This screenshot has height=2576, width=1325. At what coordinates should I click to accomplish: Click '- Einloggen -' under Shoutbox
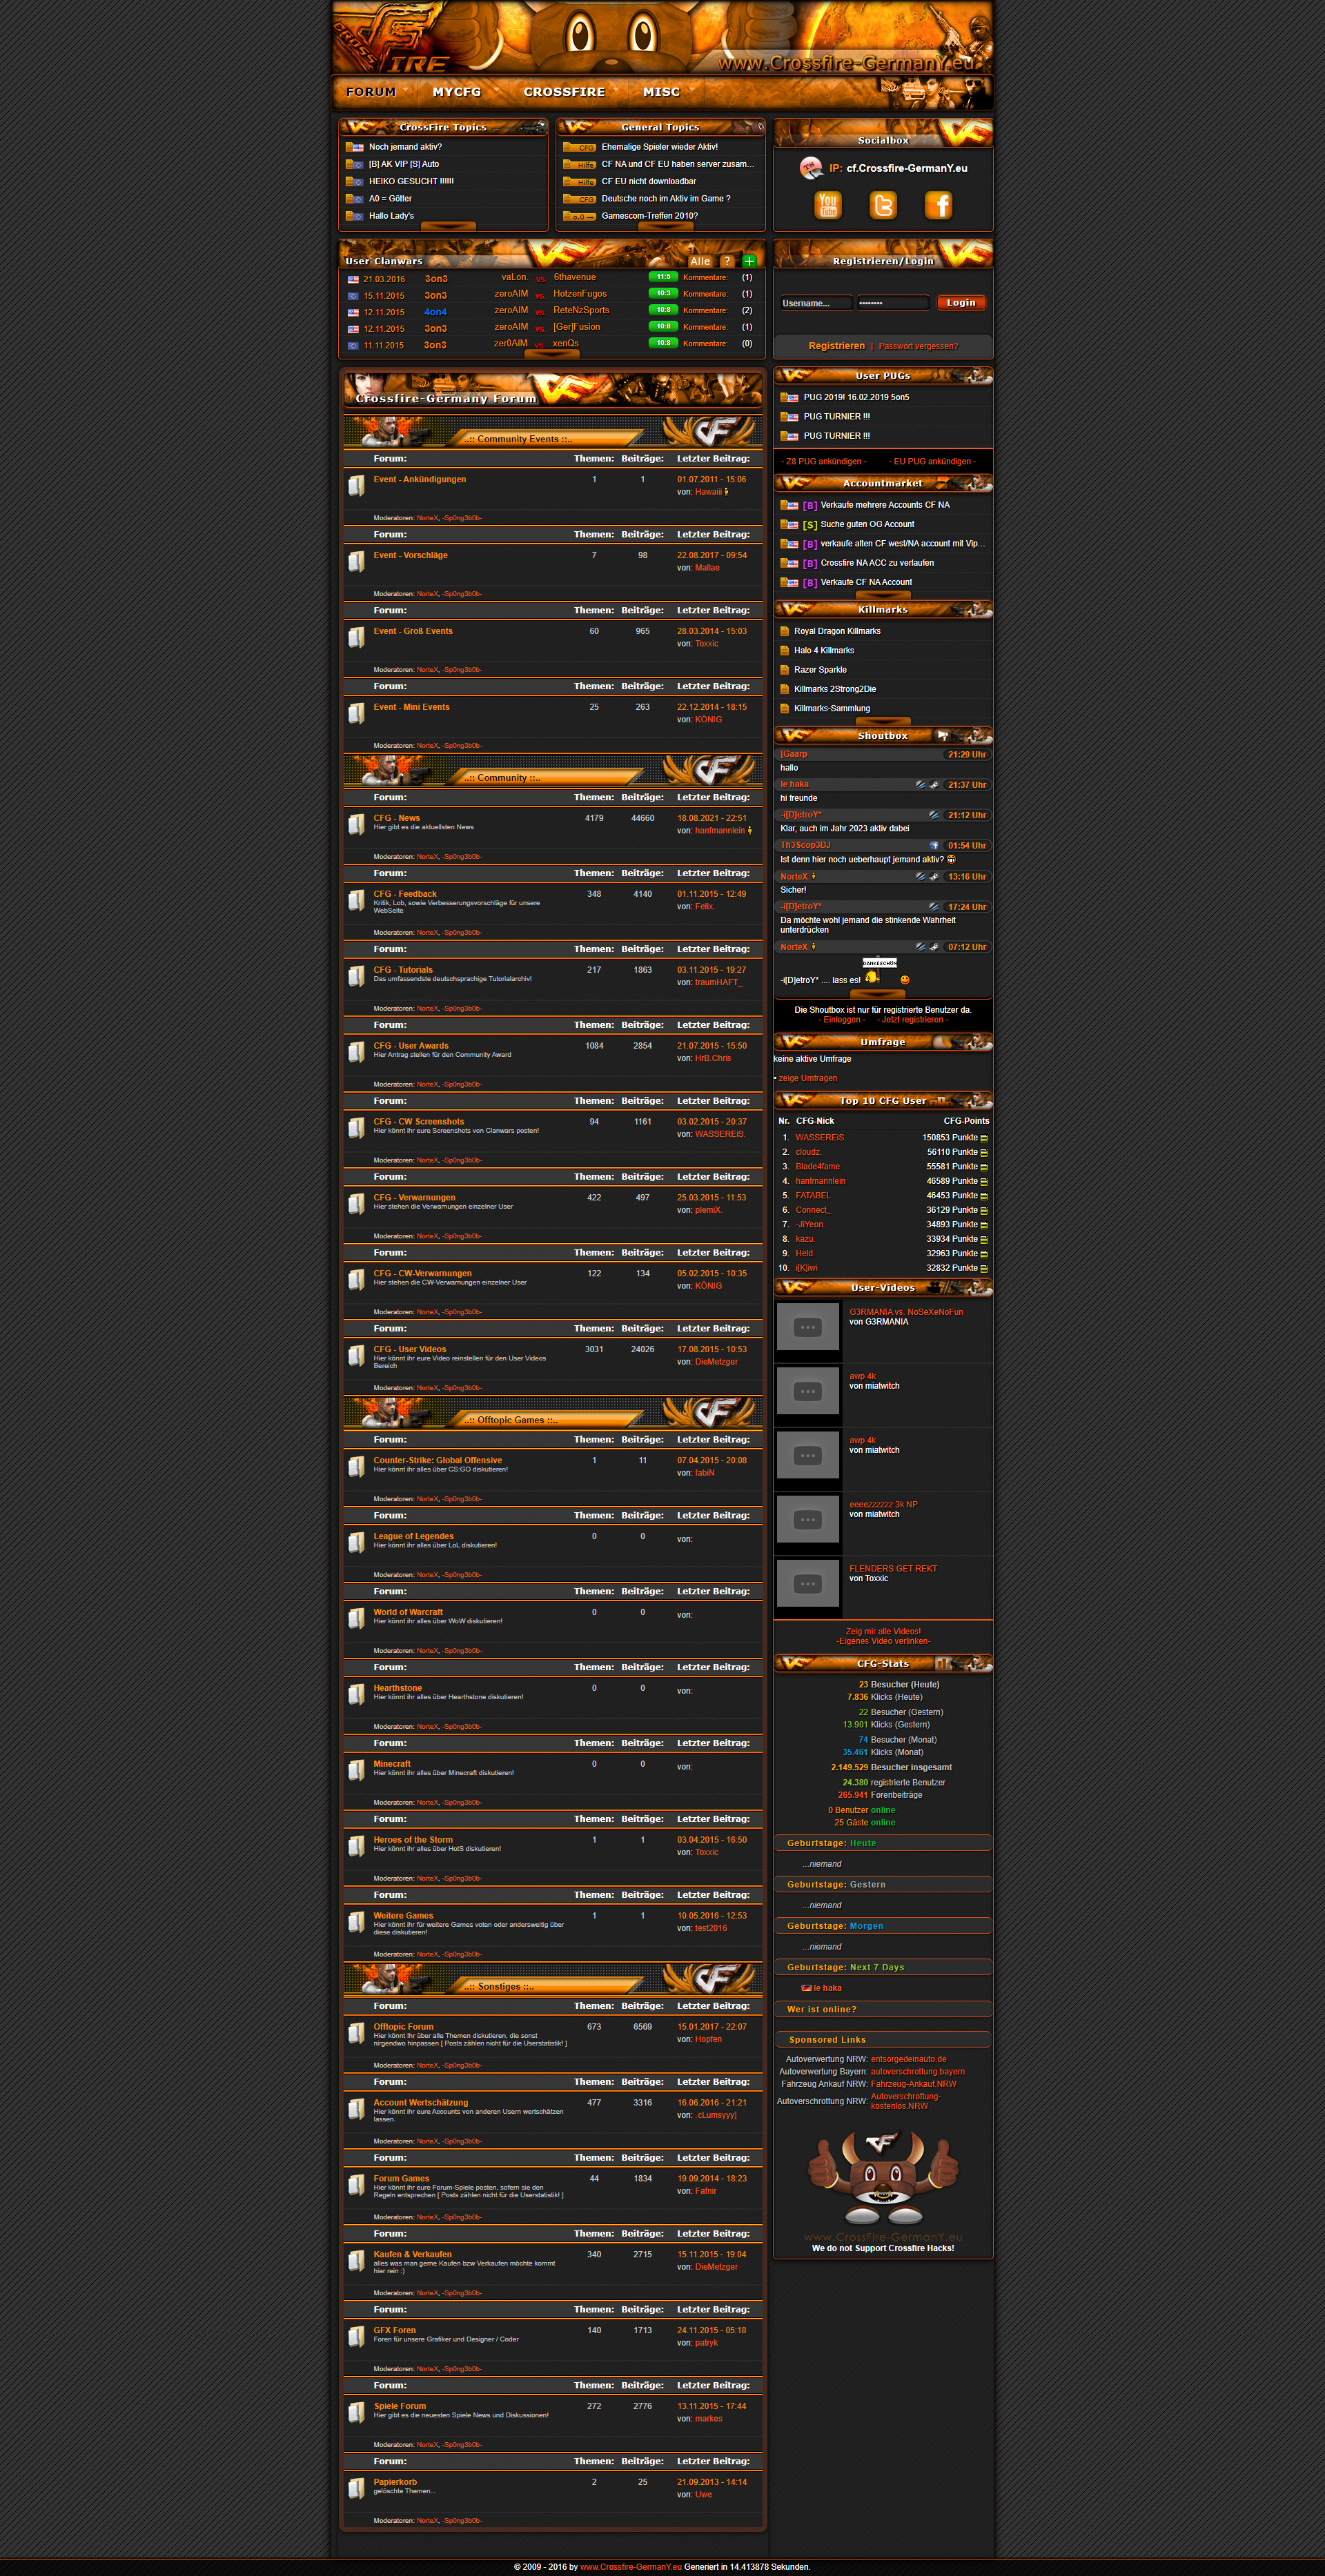[842, 1020]
